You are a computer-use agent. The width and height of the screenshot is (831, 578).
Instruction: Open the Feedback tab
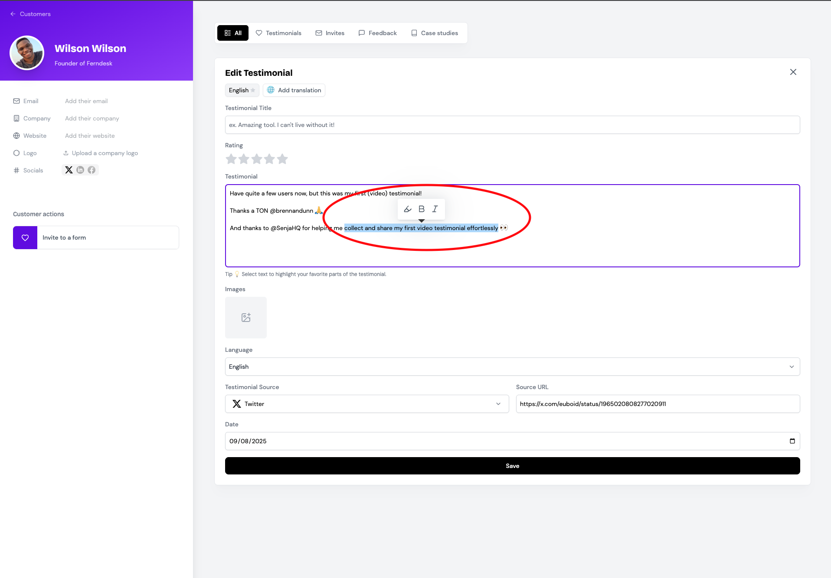tap(378, 33)
